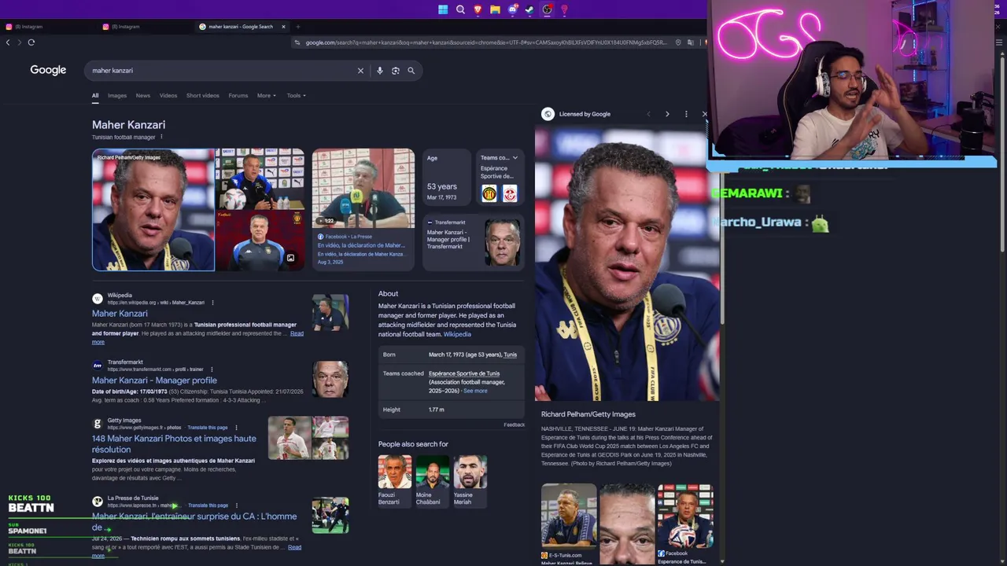1007x566 pixels.
Task: Open the Tools dropdown
Action: point(296,96)
